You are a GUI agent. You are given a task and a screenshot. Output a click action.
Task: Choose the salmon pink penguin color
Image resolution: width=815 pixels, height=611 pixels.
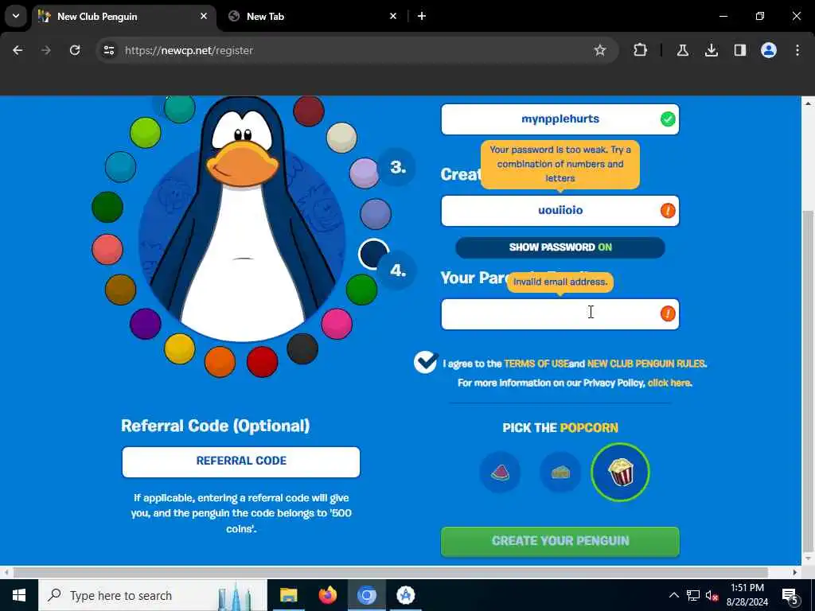107,249
